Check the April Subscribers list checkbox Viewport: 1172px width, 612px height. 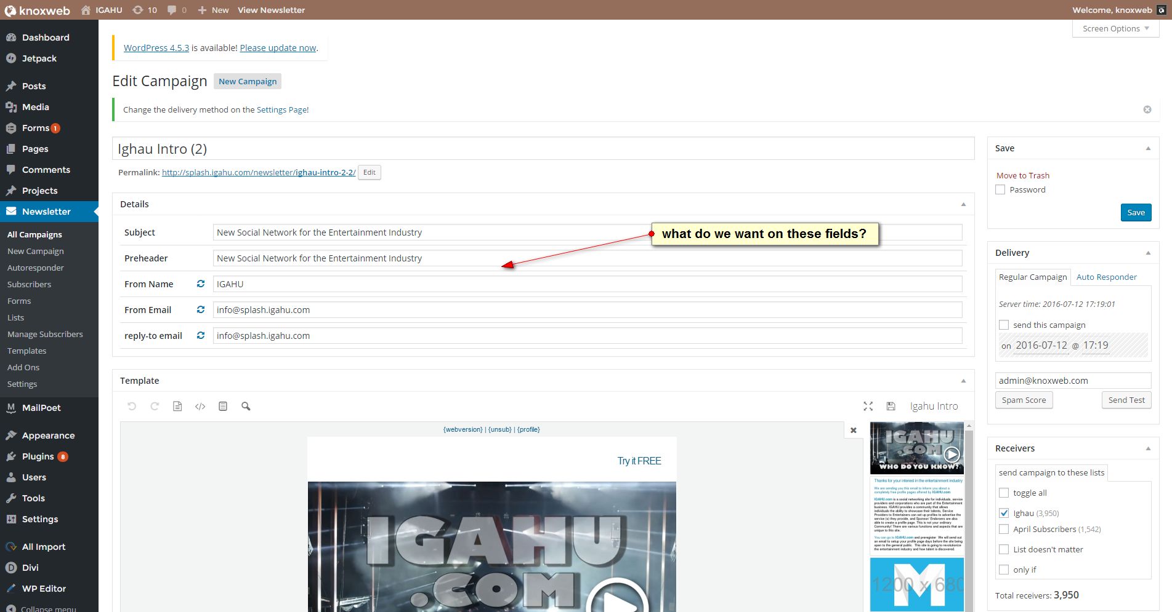(1004, 529)
